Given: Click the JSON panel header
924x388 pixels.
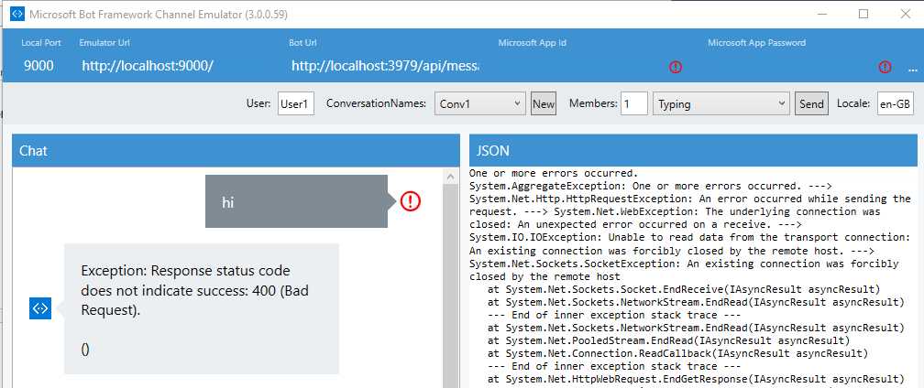Looking at the screenshot, I should click(693, 150).
